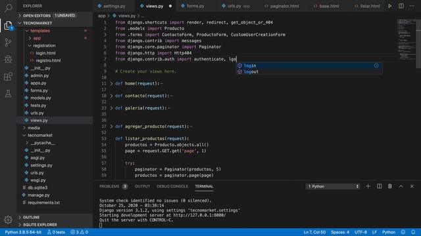This screenshot has width=421, height=236.
Task: Select Python 3.8.5 64-bit interpreter
Action: pos(23,232)
